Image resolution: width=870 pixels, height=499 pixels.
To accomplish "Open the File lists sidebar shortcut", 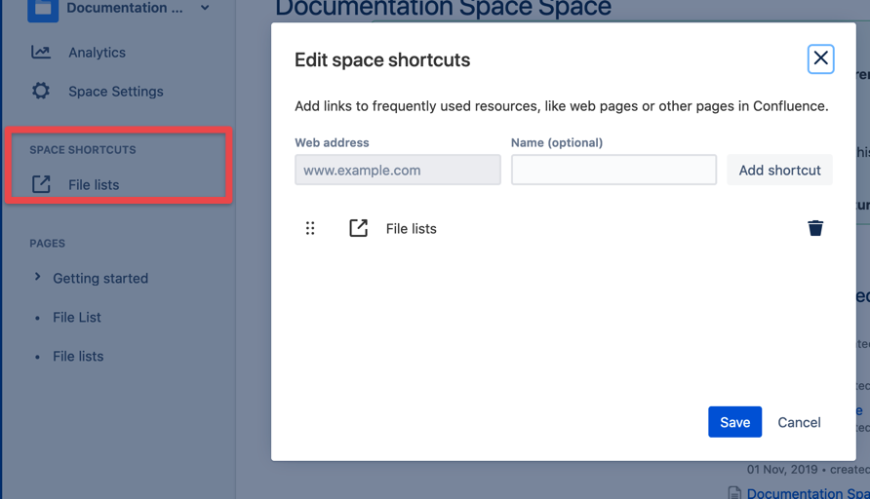I will [x=94, y=184].
